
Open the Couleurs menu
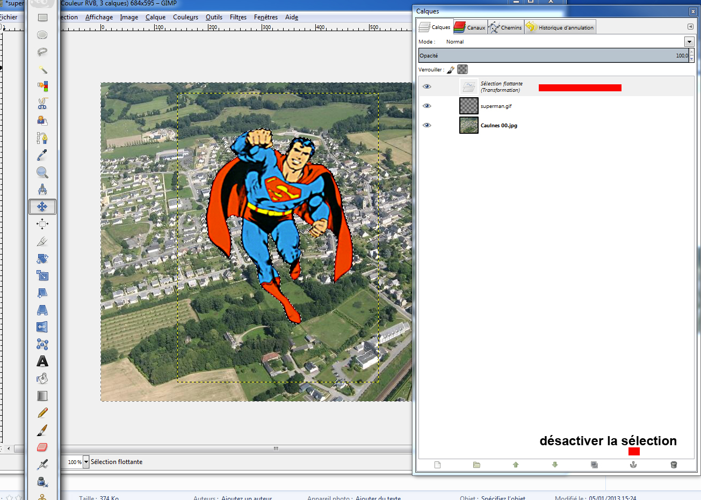click(186, 17)
